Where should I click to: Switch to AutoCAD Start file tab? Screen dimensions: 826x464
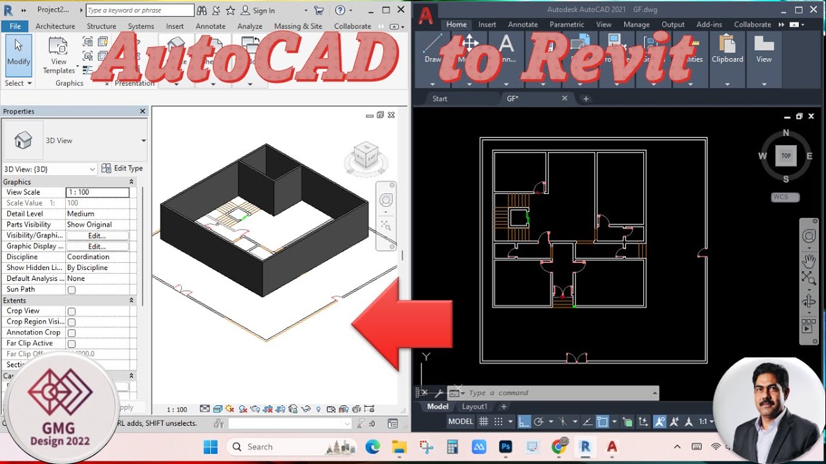pyautogui.click(x=439, y=99)
